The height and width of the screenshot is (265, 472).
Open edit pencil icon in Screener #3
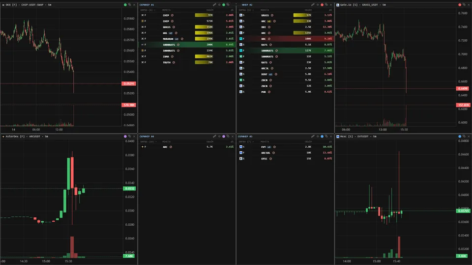pyautogui.click(x=313, y=136)
